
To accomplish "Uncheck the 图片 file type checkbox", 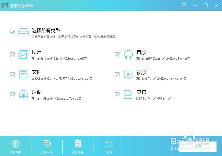I will tap(12, 54).
